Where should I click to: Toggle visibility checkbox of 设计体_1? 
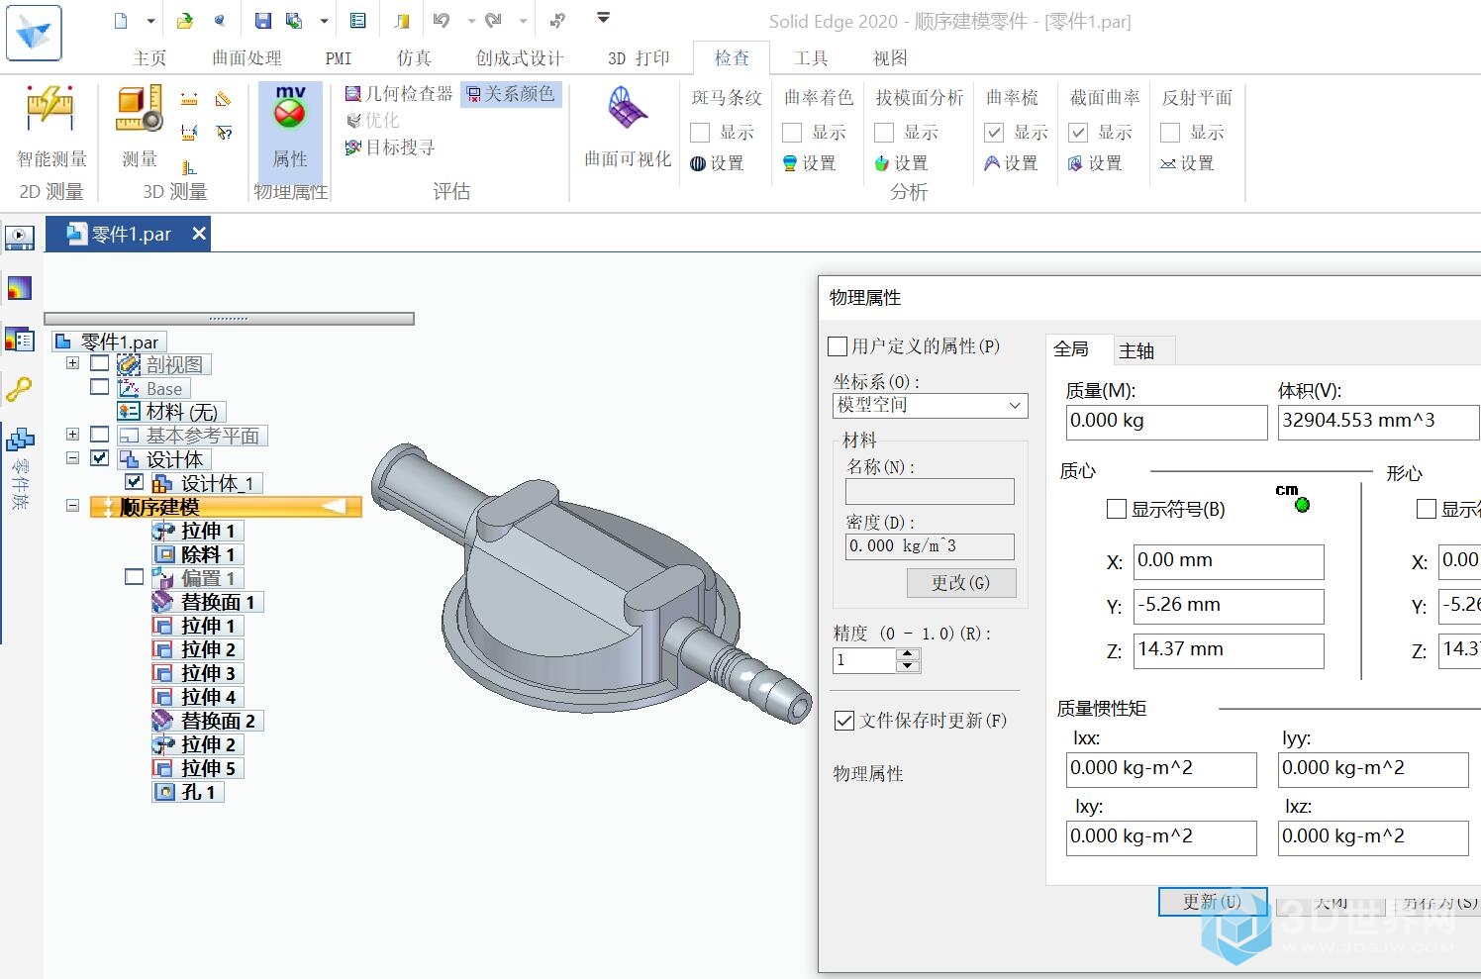135,482
